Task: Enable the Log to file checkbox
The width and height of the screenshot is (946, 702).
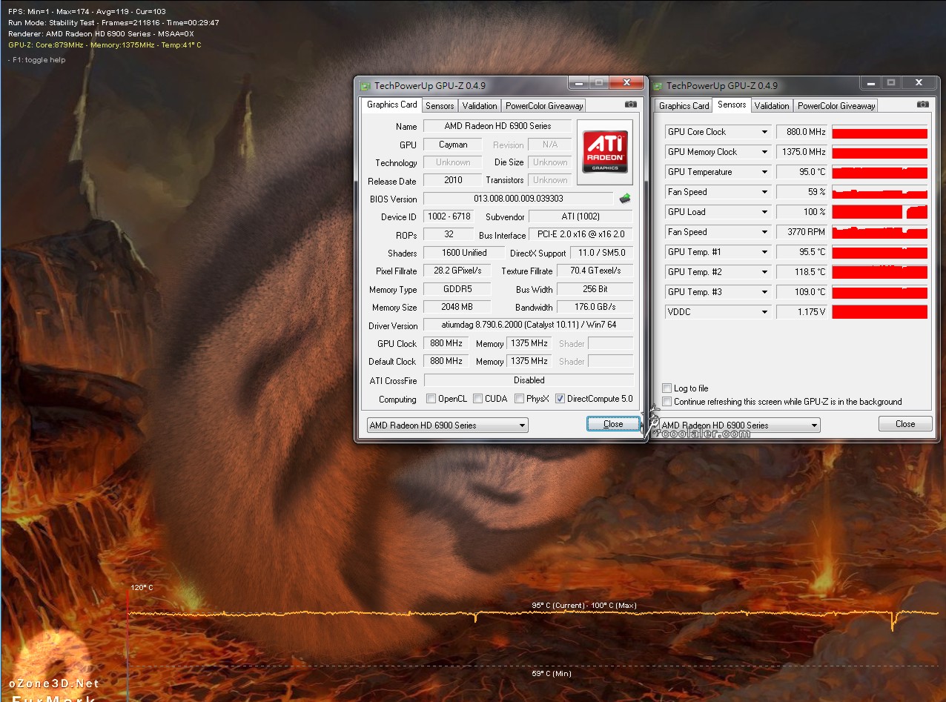Action: coord(666,388)
